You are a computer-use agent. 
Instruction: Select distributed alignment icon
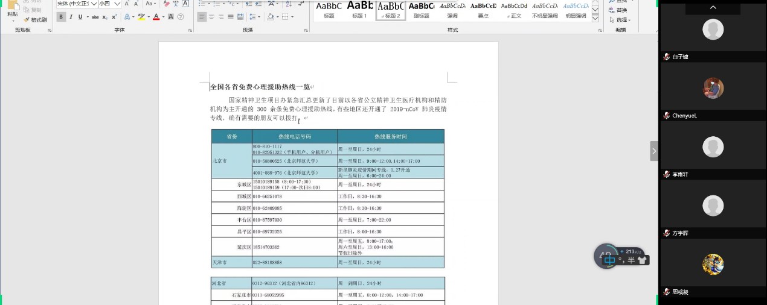pos(240,17)
